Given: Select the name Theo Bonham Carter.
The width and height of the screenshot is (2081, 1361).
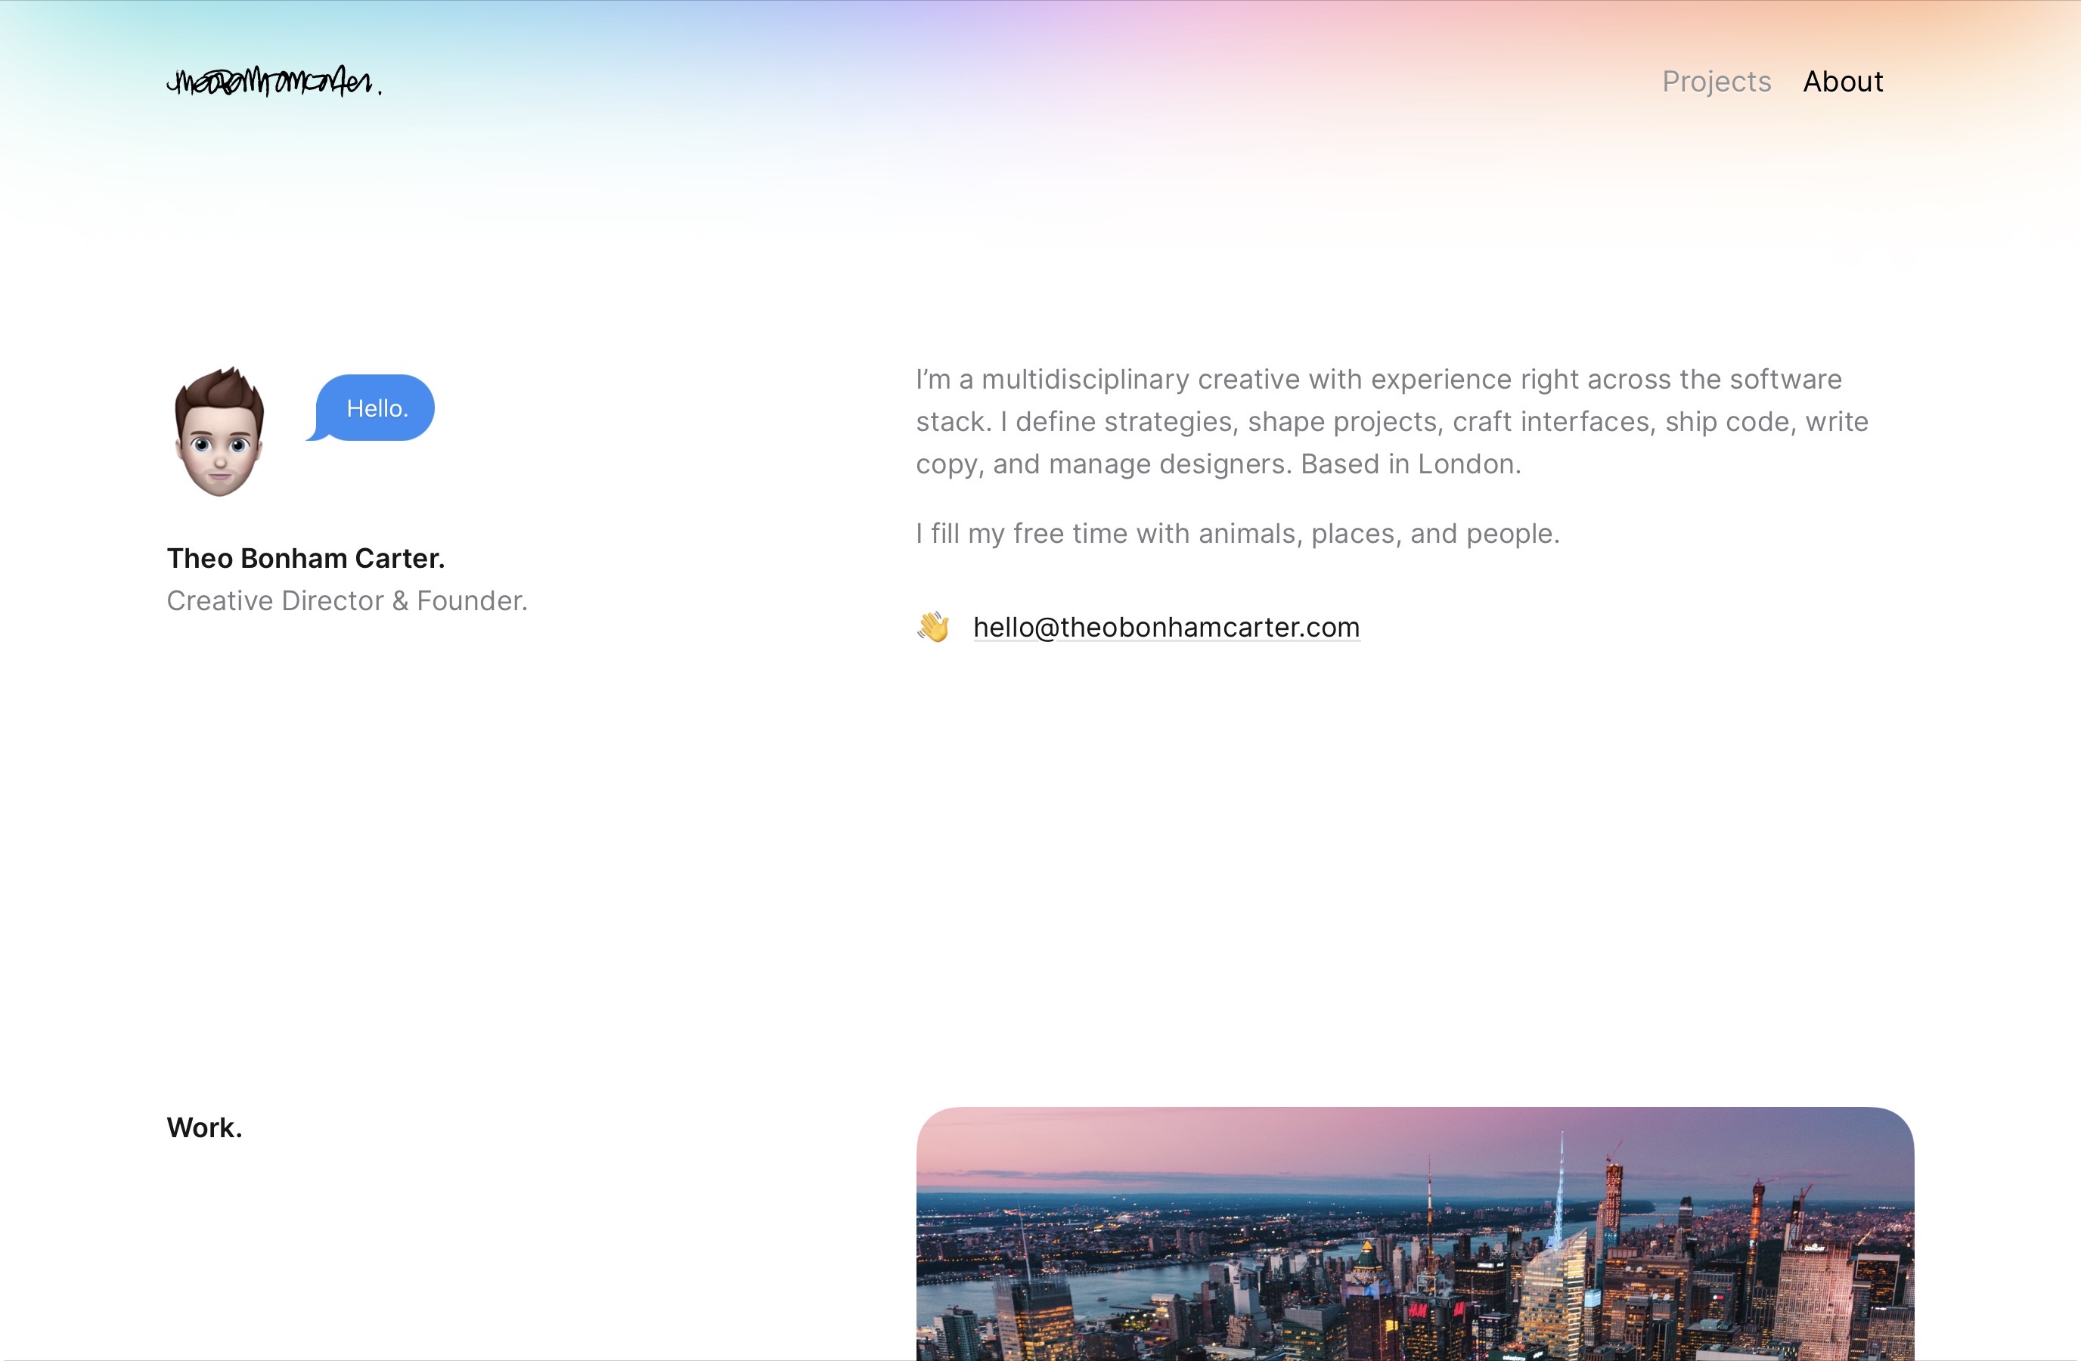Looking at the screenshot, I should click(x=306, y=559).
